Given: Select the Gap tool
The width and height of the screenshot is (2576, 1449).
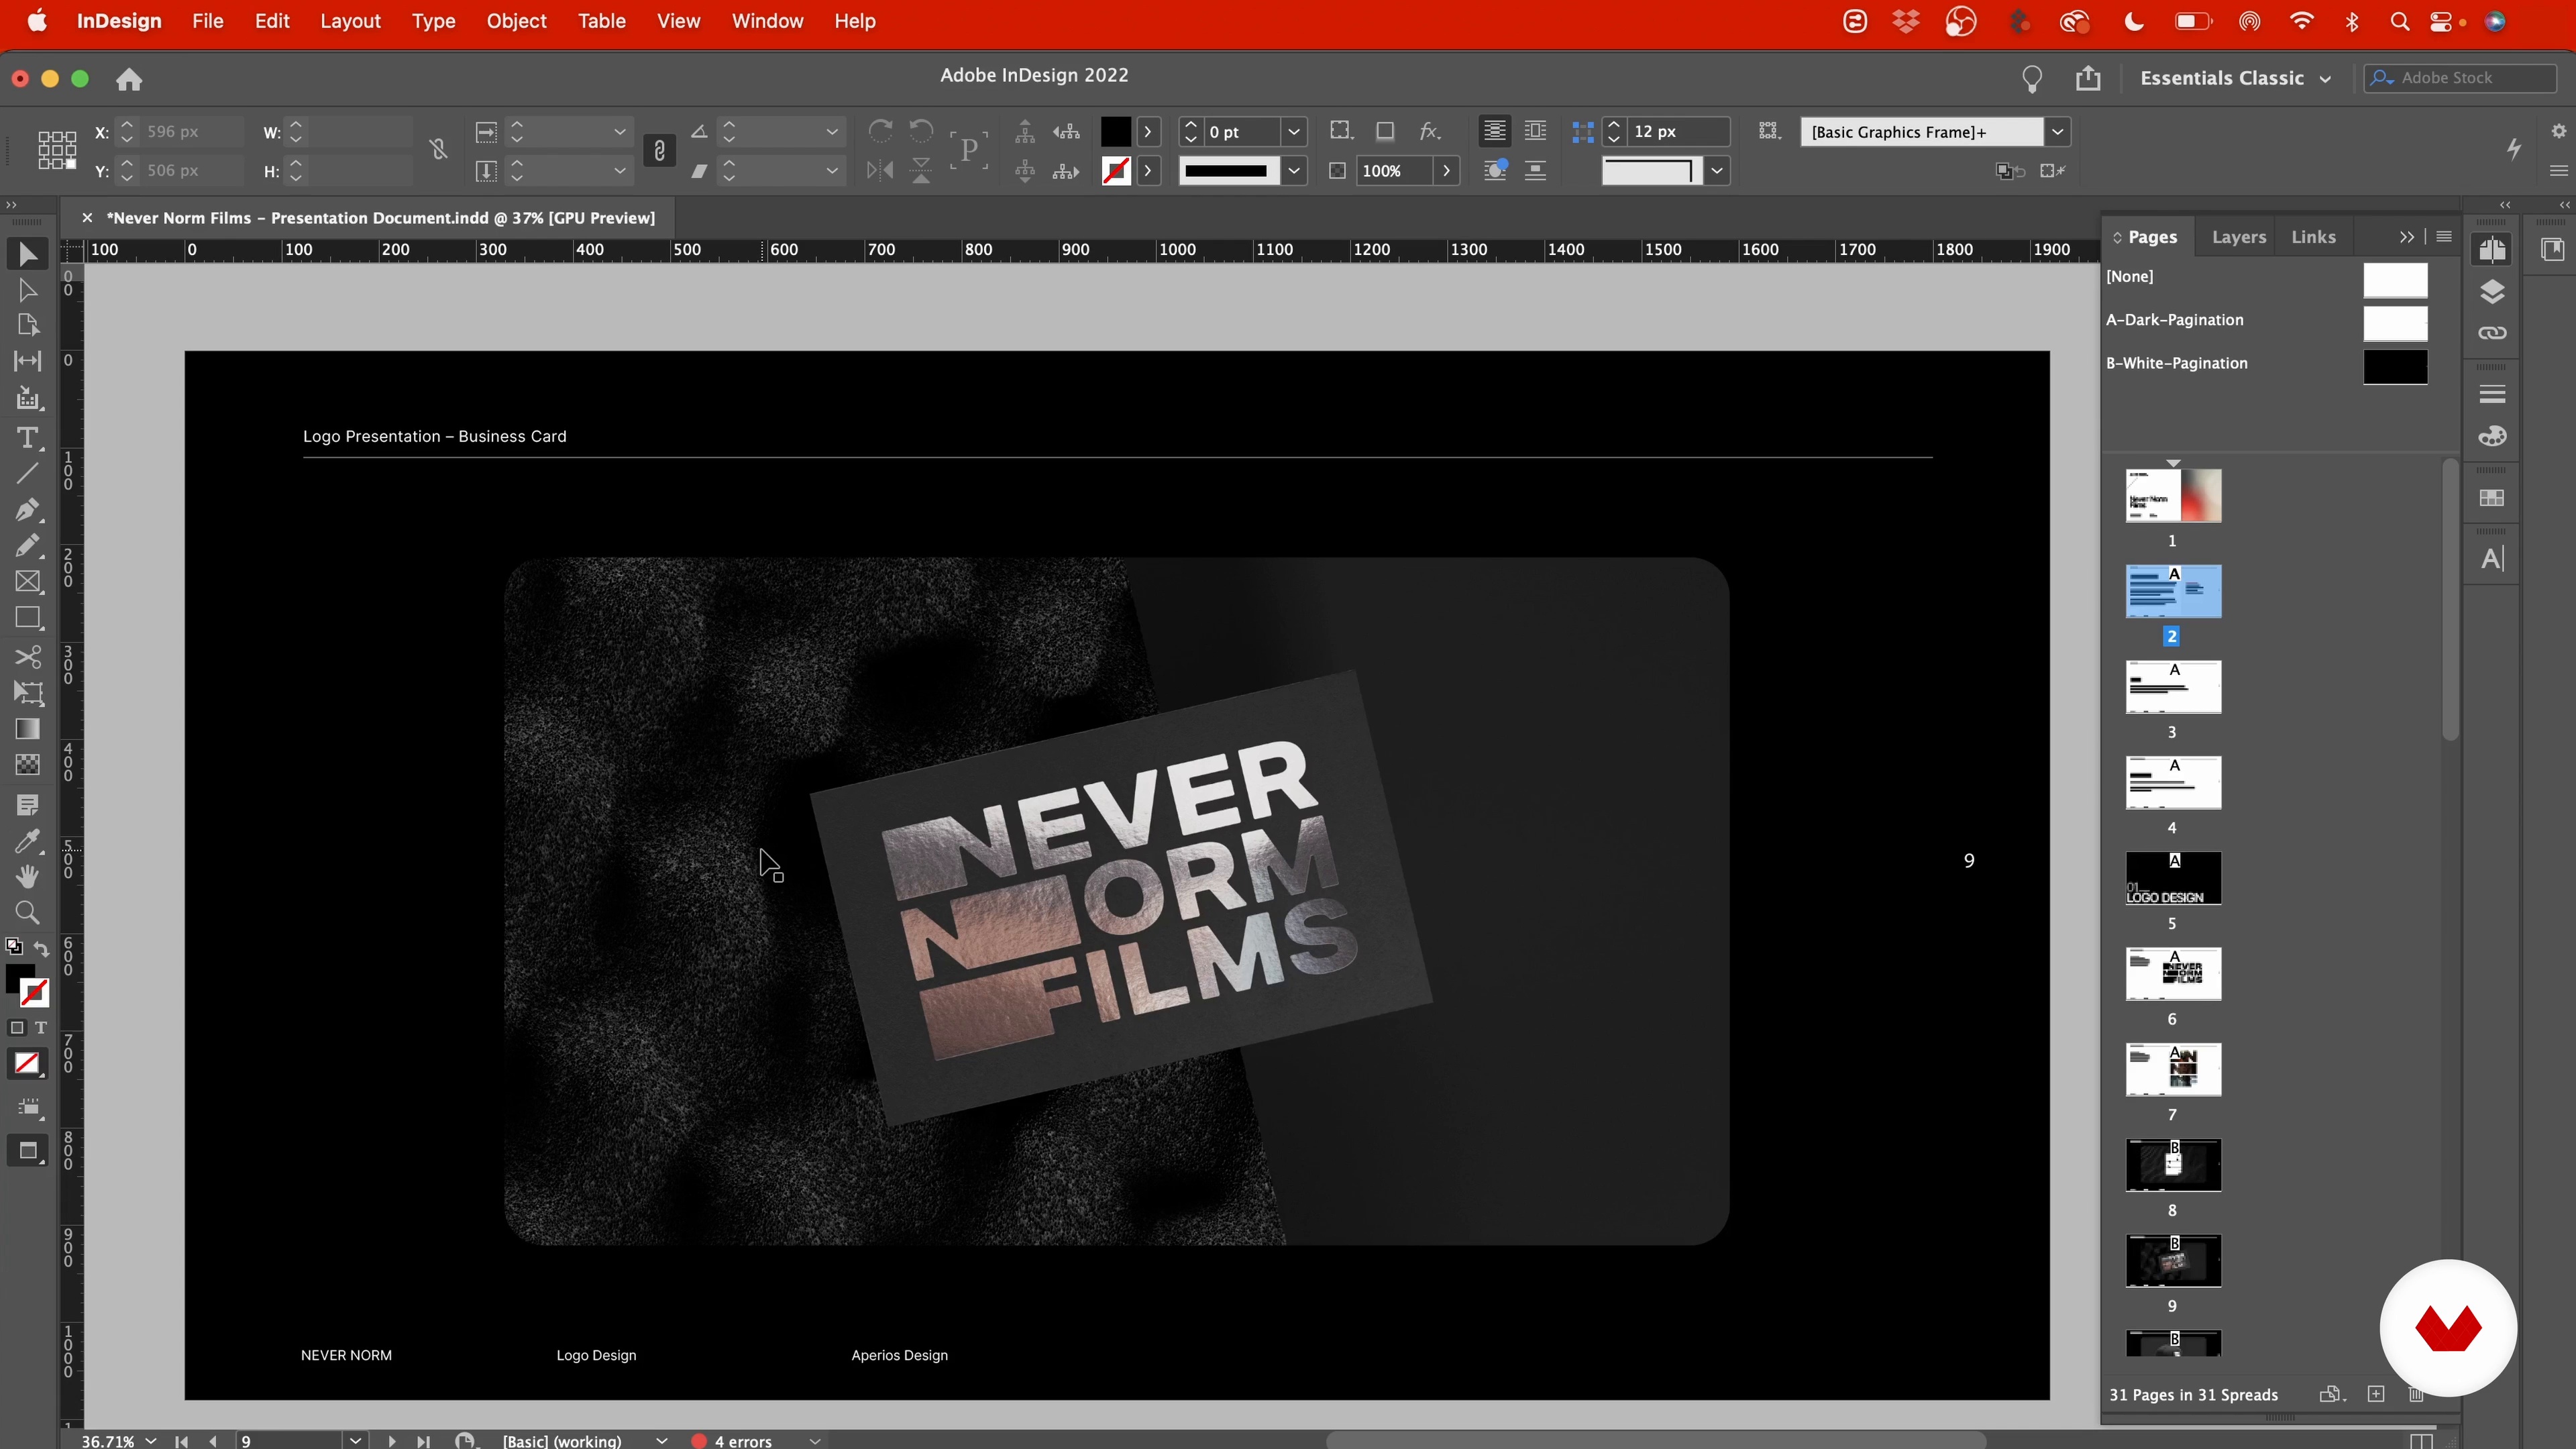Looking at the screenshot, I should click(27, 361).
